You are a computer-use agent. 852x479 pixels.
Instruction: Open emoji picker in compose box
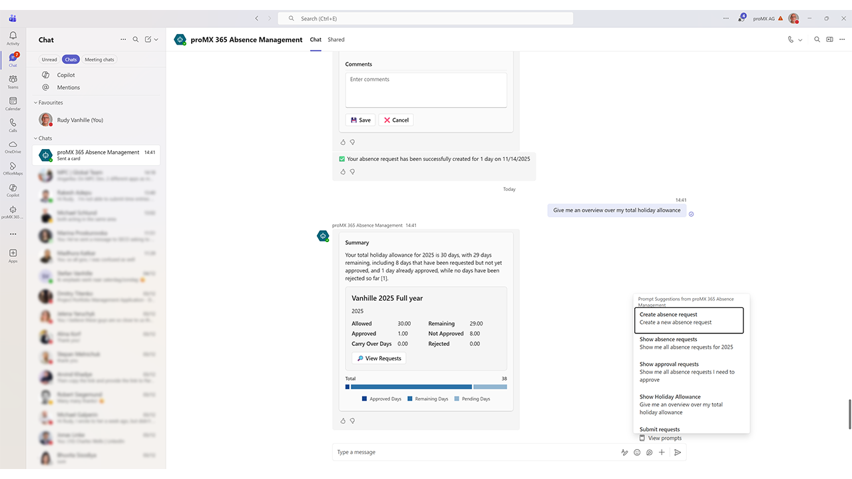pyautogui.click(x=637, y=452)
